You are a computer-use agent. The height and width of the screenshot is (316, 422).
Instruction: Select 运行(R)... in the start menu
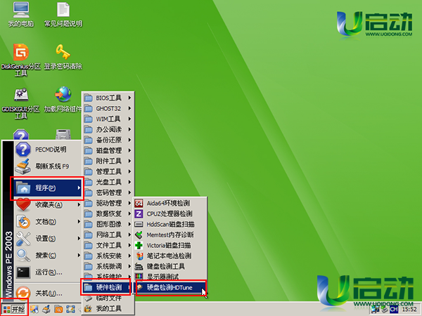click(48, 272)
